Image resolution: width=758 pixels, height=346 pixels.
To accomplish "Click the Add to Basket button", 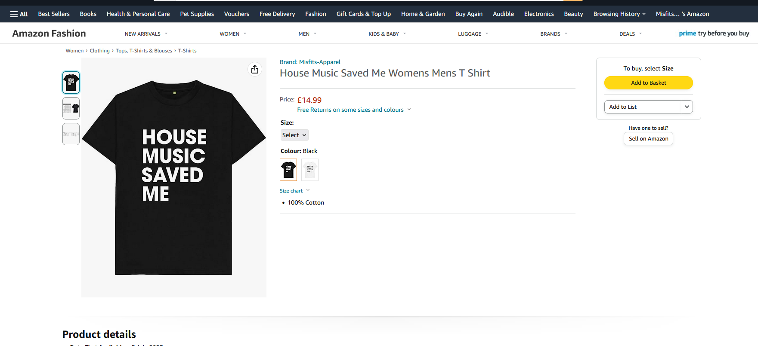I will [x=648, y=83].
